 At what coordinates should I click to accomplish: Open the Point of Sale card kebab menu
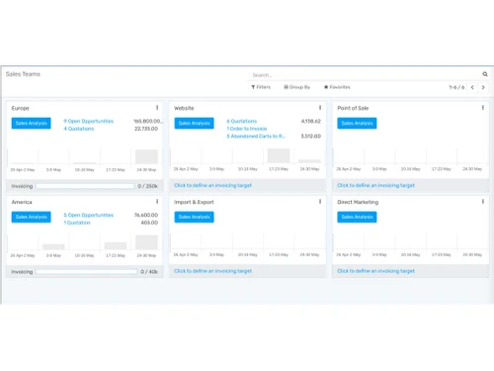(x=483, y=108)
